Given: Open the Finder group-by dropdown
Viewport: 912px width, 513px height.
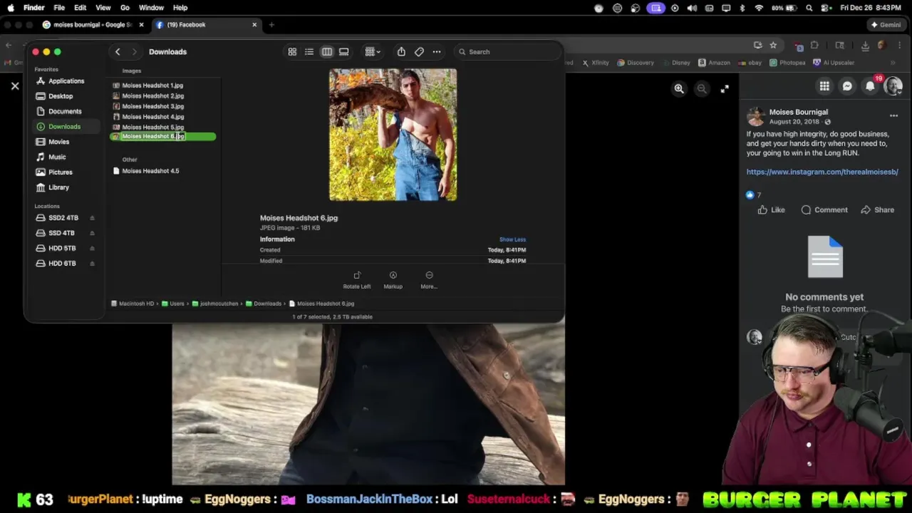Looking at the screenshot, I should (x=372, y=52).
